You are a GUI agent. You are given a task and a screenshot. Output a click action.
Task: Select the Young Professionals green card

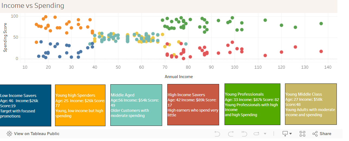pos(252,104)
